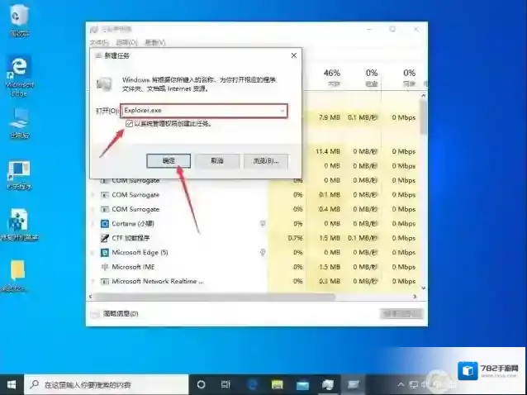This screenshot has height=395, width=527.
Task: Launch Edge from the taskbar
Action: point(253,384)
